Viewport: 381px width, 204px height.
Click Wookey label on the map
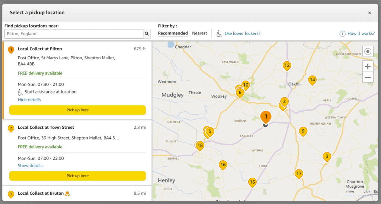coord(219,96)
